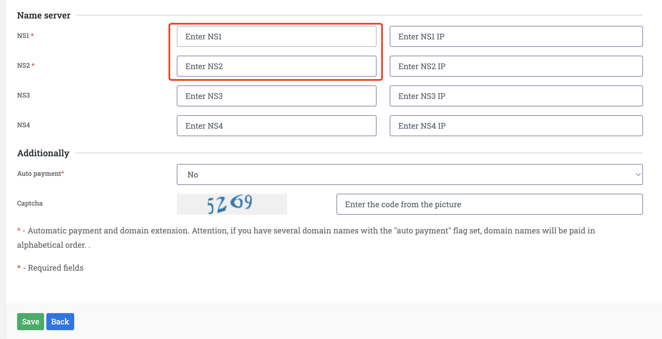Viewport: 662px width, 339px height.
Task: Click the Captcha label
Action: 30,203
